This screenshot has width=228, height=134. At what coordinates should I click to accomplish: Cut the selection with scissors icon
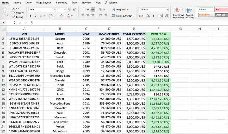(x=14, y=8)
